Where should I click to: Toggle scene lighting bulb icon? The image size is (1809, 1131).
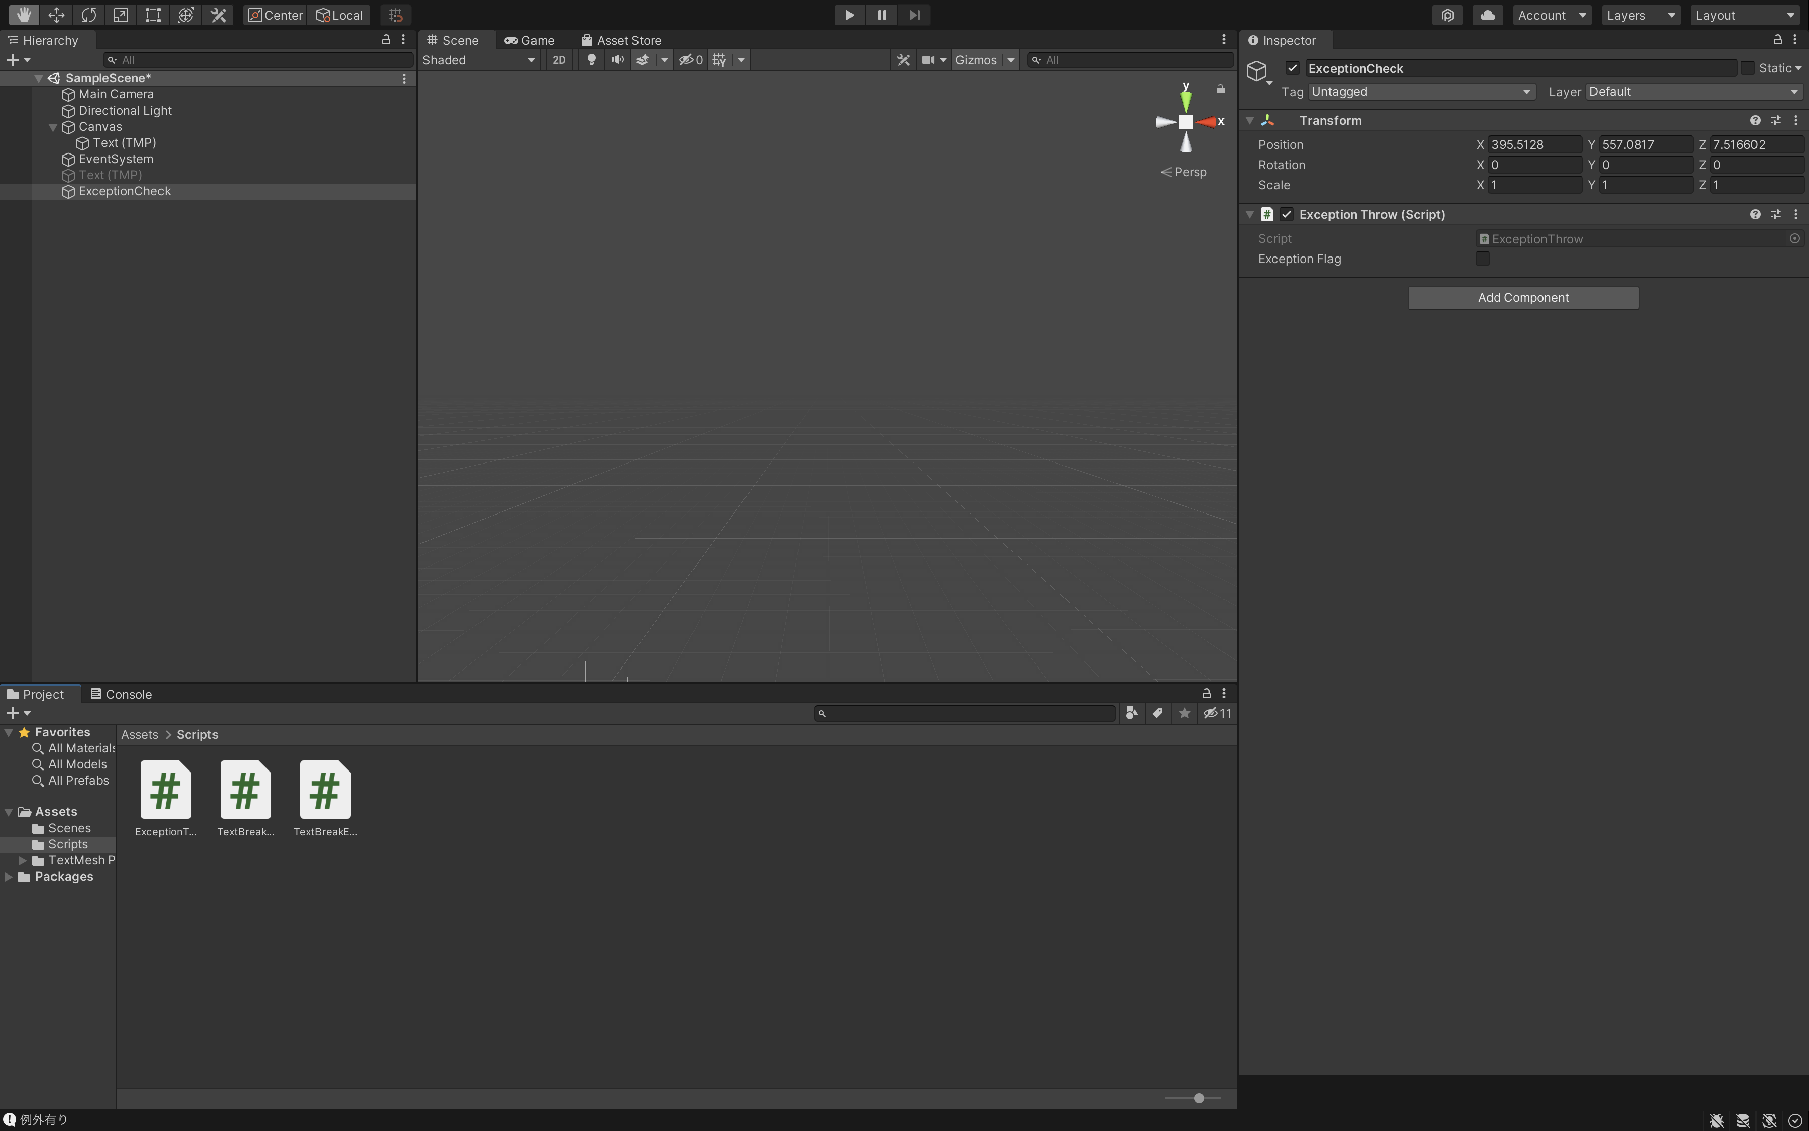(591, 60)
